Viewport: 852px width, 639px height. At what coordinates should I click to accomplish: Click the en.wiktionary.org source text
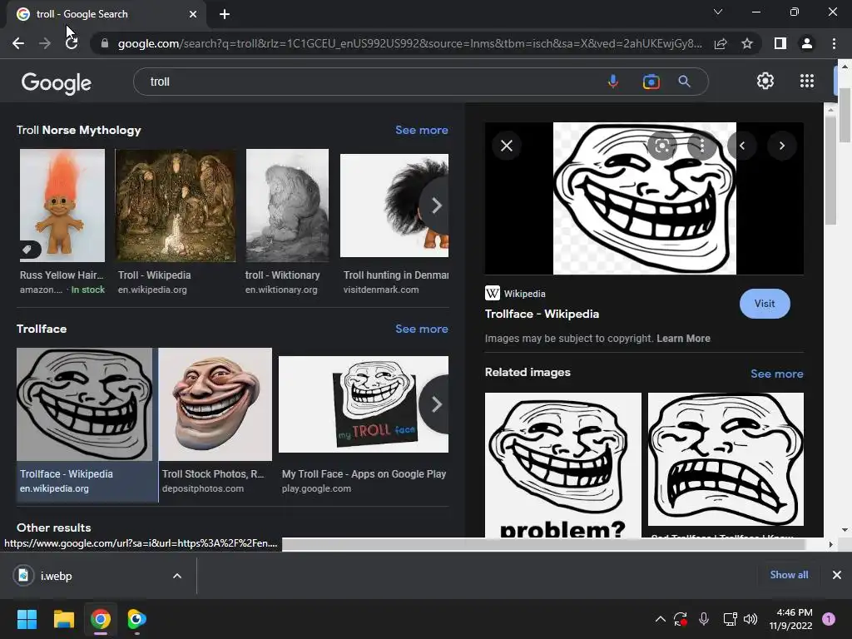click(x=281, y=290)
